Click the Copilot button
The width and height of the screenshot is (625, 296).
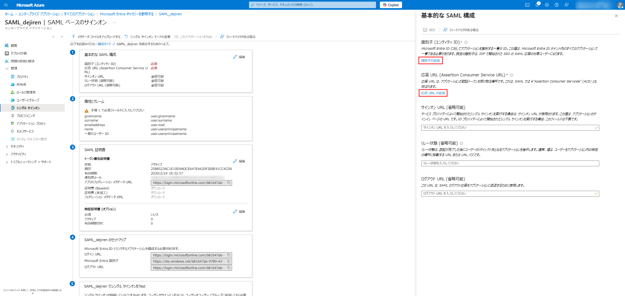[391, 5]
